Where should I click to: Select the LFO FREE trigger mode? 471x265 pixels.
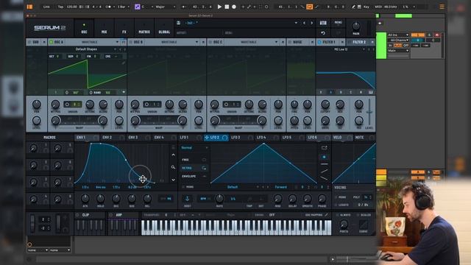click(x=194, y=160)
